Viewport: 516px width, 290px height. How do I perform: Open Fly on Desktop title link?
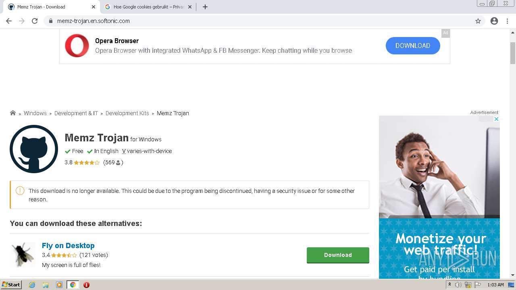click(x=68, y=246)
